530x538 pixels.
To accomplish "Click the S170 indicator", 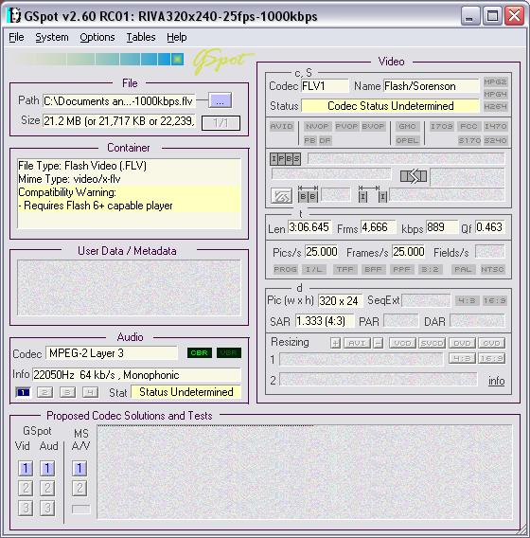I will click(469, 140).
